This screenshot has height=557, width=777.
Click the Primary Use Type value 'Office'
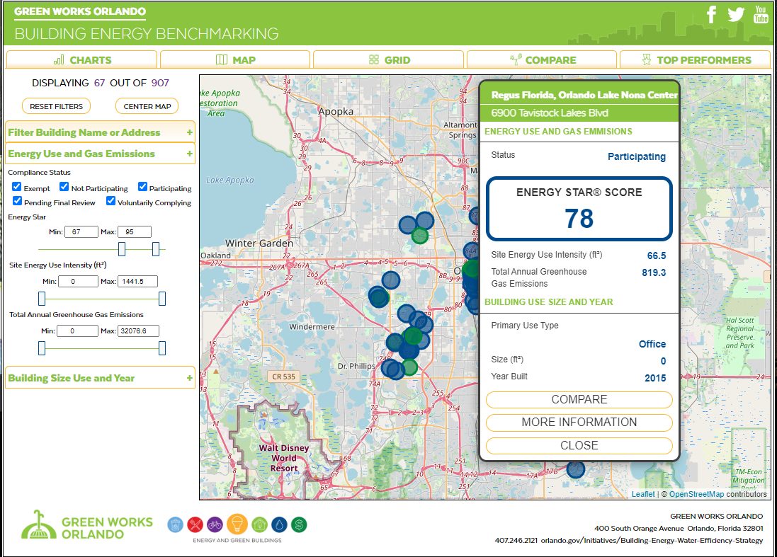(652, 343)
